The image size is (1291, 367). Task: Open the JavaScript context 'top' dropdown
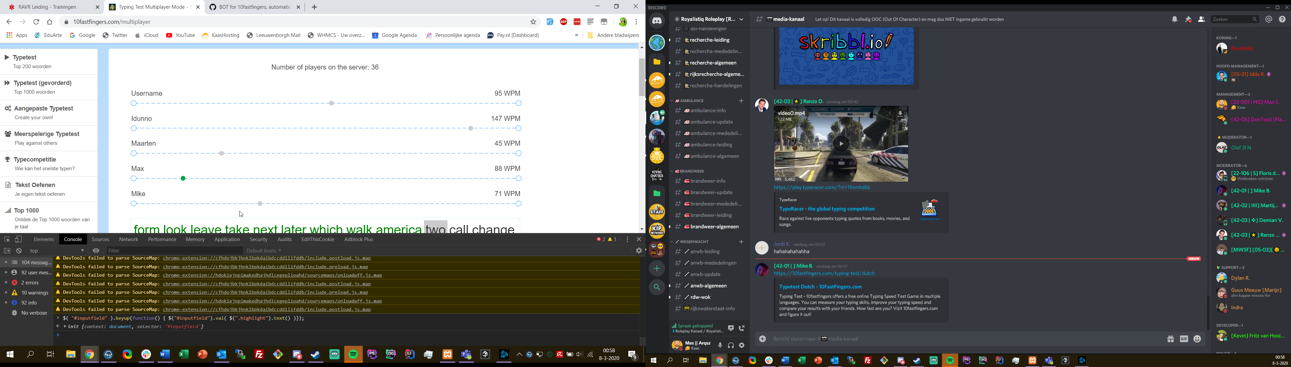click(x=57, y=251)
